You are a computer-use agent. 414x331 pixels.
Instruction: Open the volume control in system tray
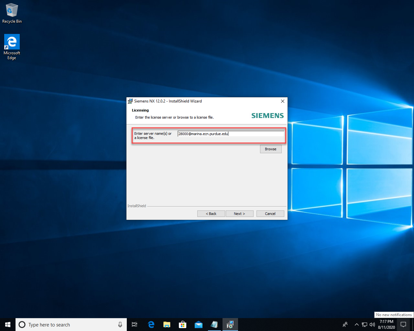pyautogui.click(x=372, y=325)
